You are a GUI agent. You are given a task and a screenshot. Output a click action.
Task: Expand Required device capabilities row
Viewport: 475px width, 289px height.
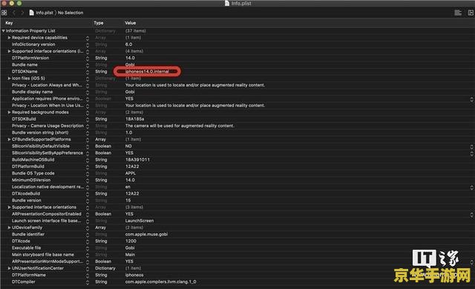pos(9,38)
